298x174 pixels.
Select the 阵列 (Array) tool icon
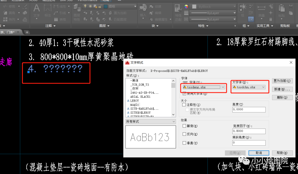[5, 19]
